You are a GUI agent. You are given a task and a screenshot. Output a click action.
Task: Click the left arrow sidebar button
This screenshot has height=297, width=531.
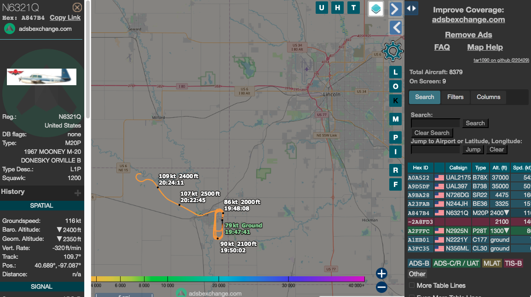click(395, 28)
